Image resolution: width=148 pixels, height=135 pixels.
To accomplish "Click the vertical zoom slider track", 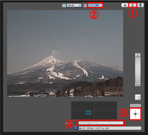I will tap(138, 70).
